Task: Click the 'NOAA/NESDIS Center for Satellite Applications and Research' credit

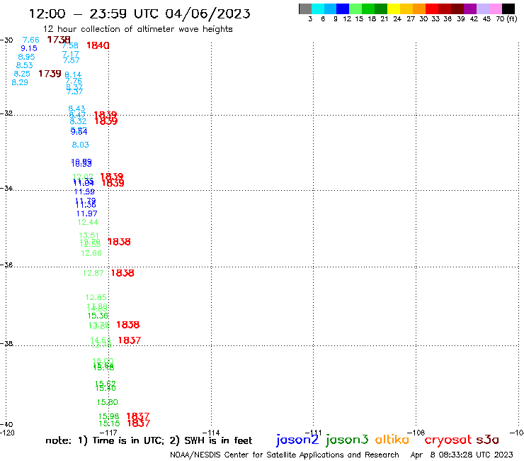Action: [285, 455]
